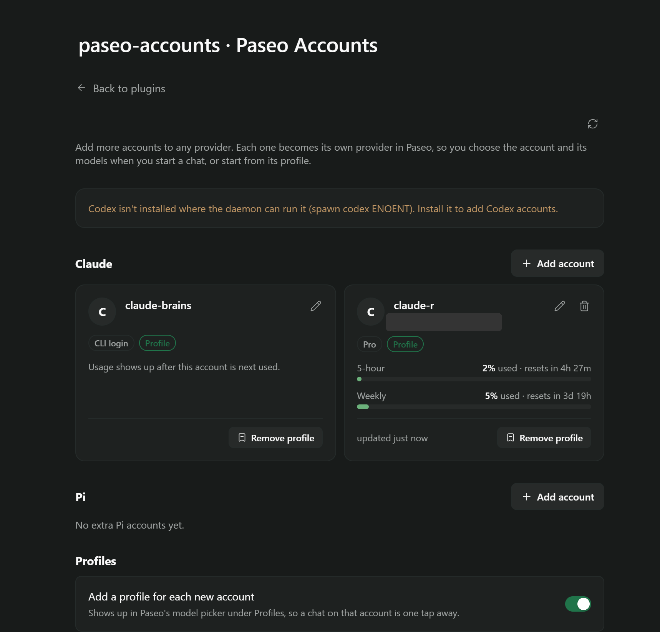Edit the claude-brains account name

tap(316, 306)
